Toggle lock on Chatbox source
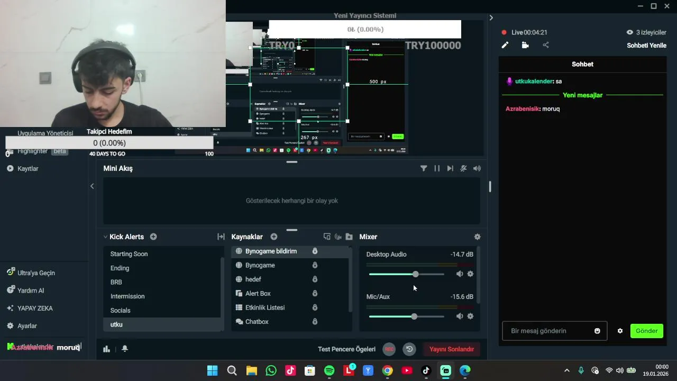This screenshot has height=381, width=677. (315, 321)
